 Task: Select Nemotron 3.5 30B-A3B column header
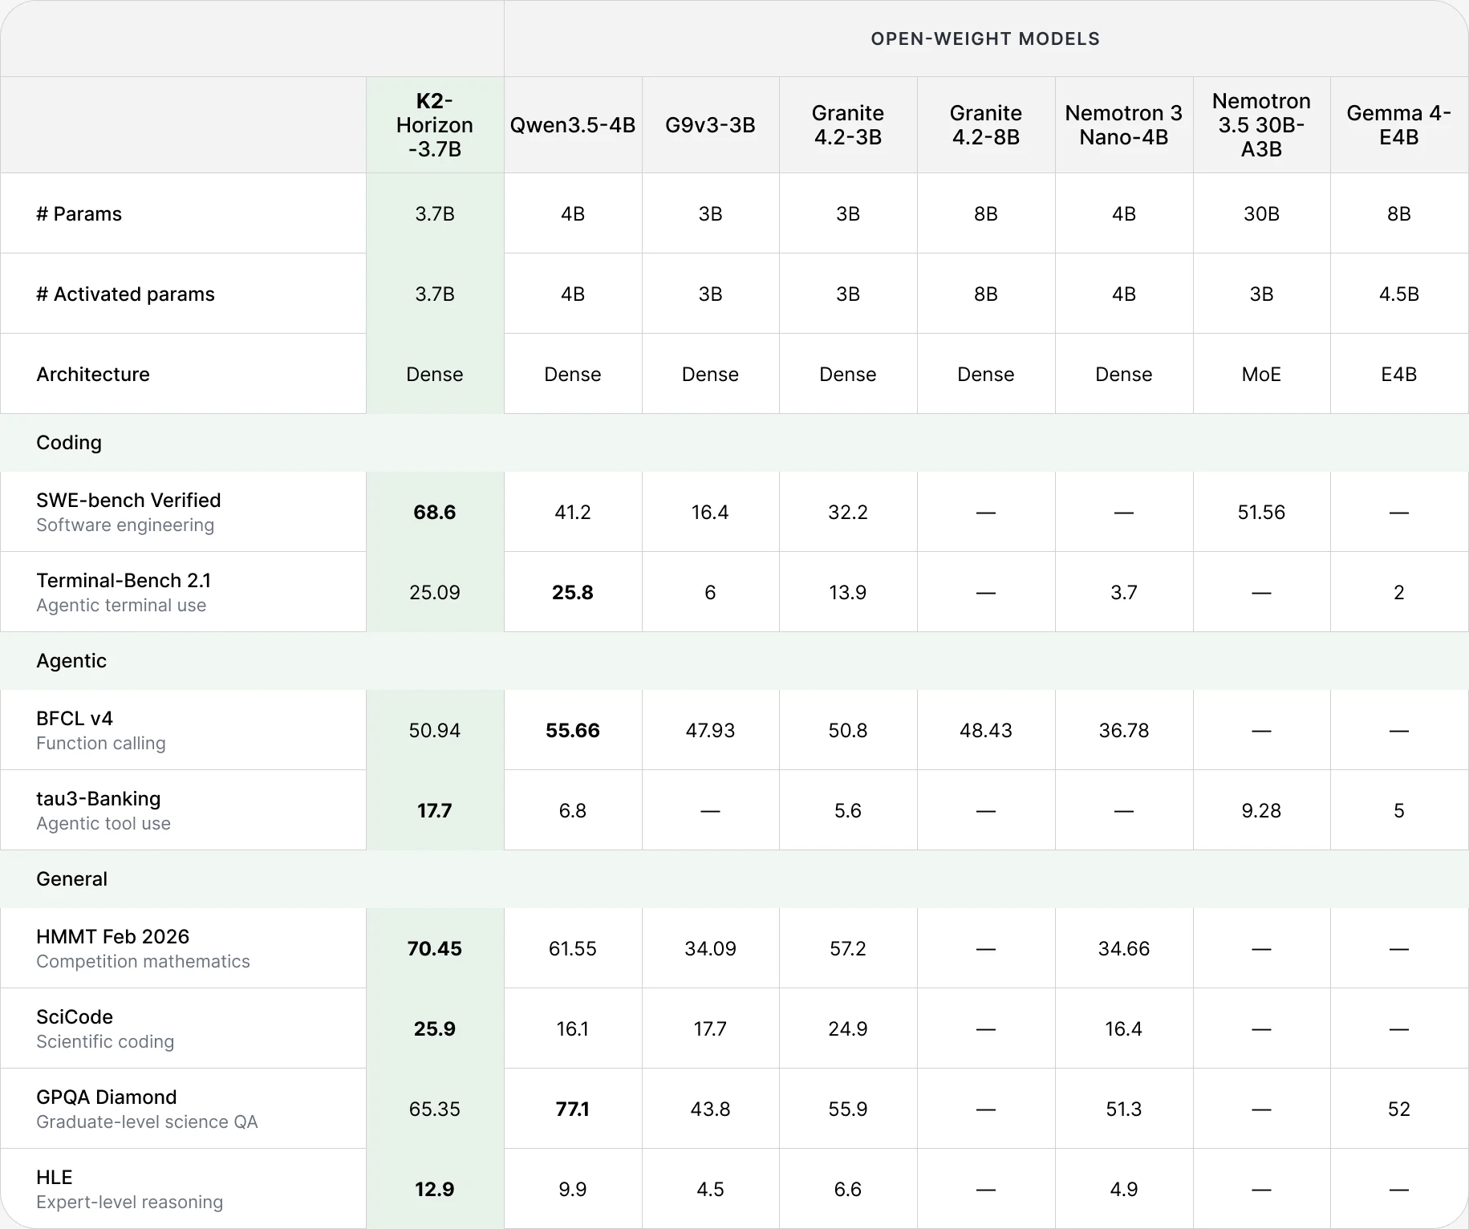click(x=1261, y=125)
